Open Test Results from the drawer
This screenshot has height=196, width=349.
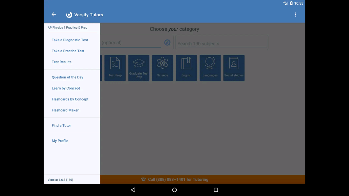pos(62,62)
